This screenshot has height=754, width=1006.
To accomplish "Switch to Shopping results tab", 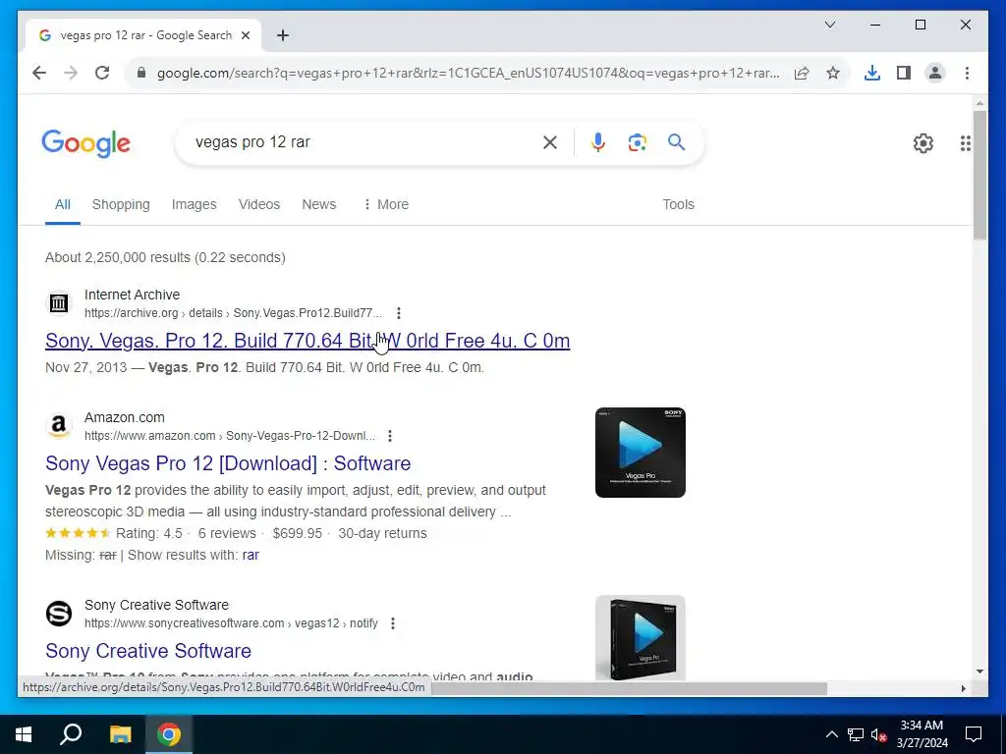I will click(x=121, y=204).
